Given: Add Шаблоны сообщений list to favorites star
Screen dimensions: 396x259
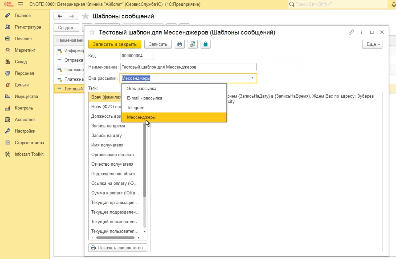Looking at the screenshot, I should click(86, 16).
